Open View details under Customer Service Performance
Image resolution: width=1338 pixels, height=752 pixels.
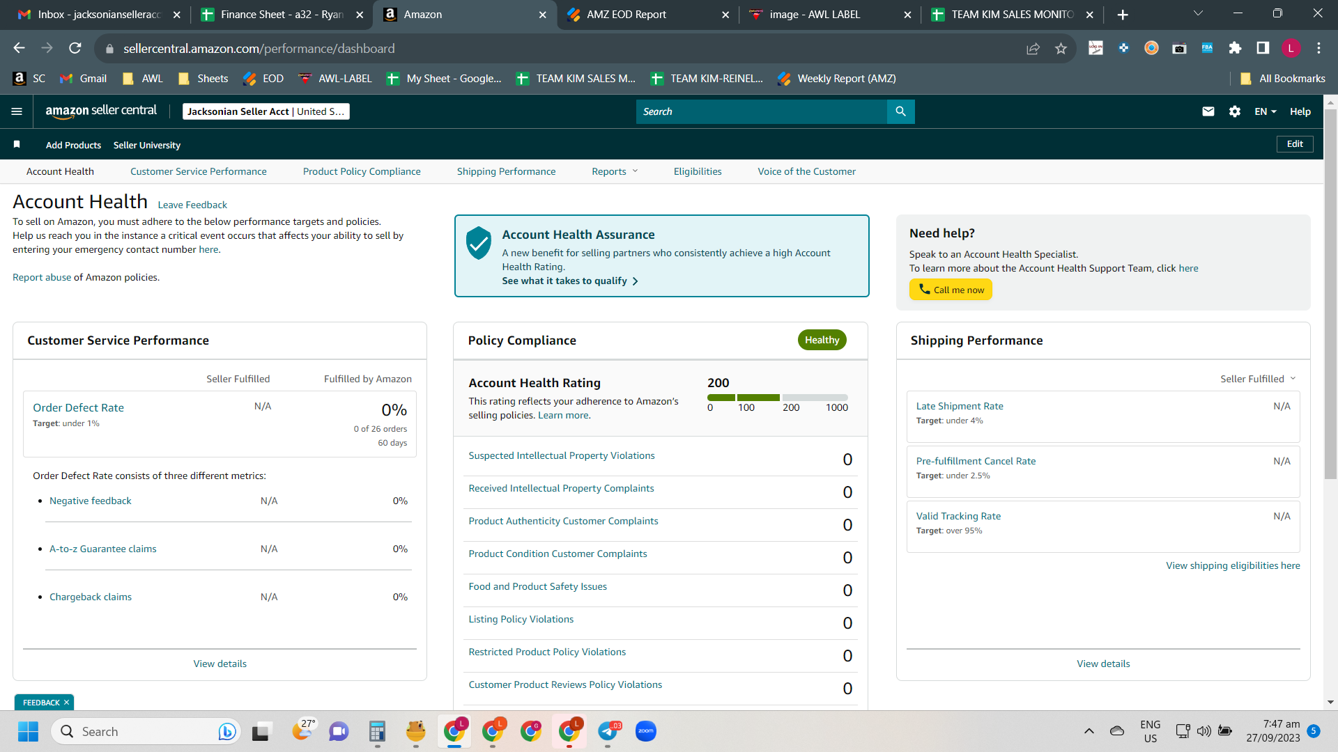[220, 664]
